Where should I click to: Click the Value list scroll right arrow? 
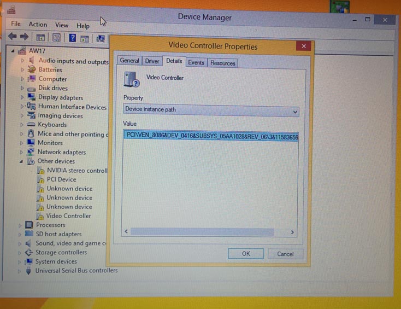[x=292, y=232]
